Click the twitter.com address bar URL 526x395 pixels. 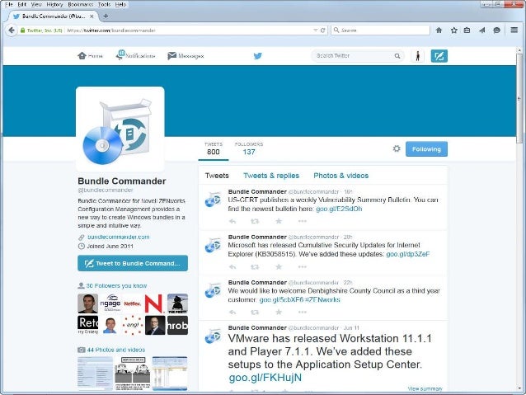coord(111,31)
